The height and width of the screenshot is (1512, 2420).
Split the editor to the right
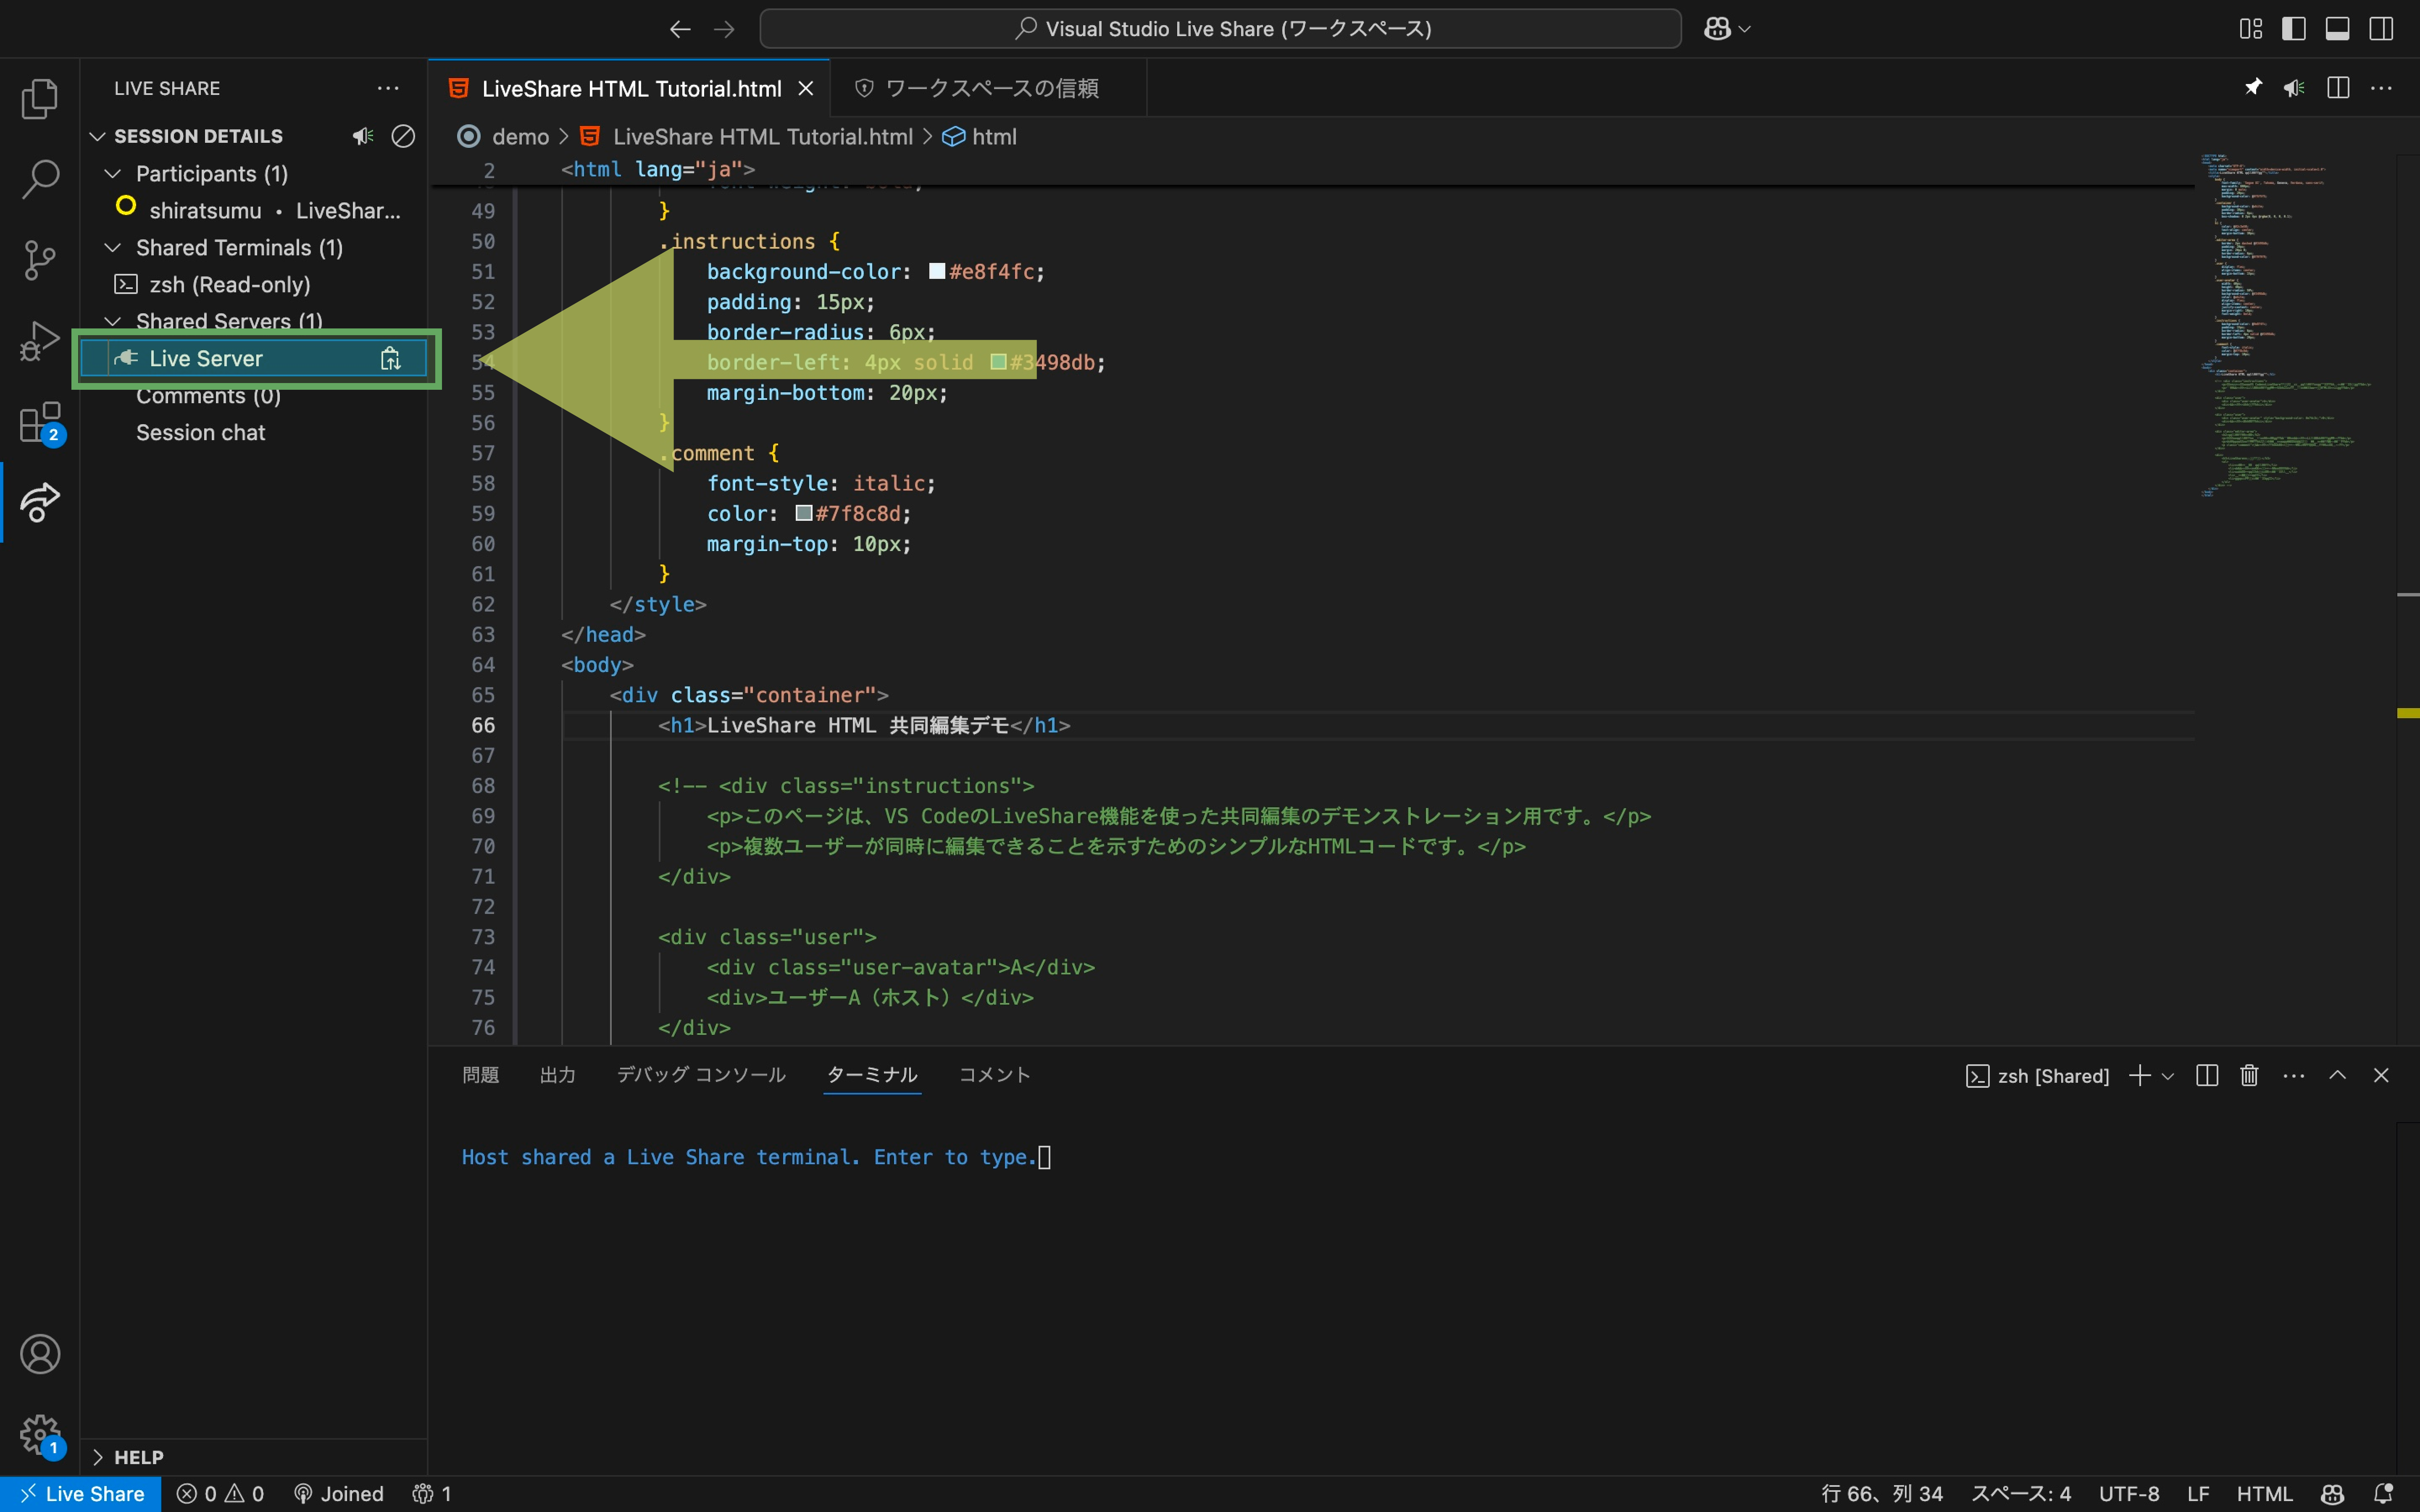pyautogui.click(x=2338, y=88)
